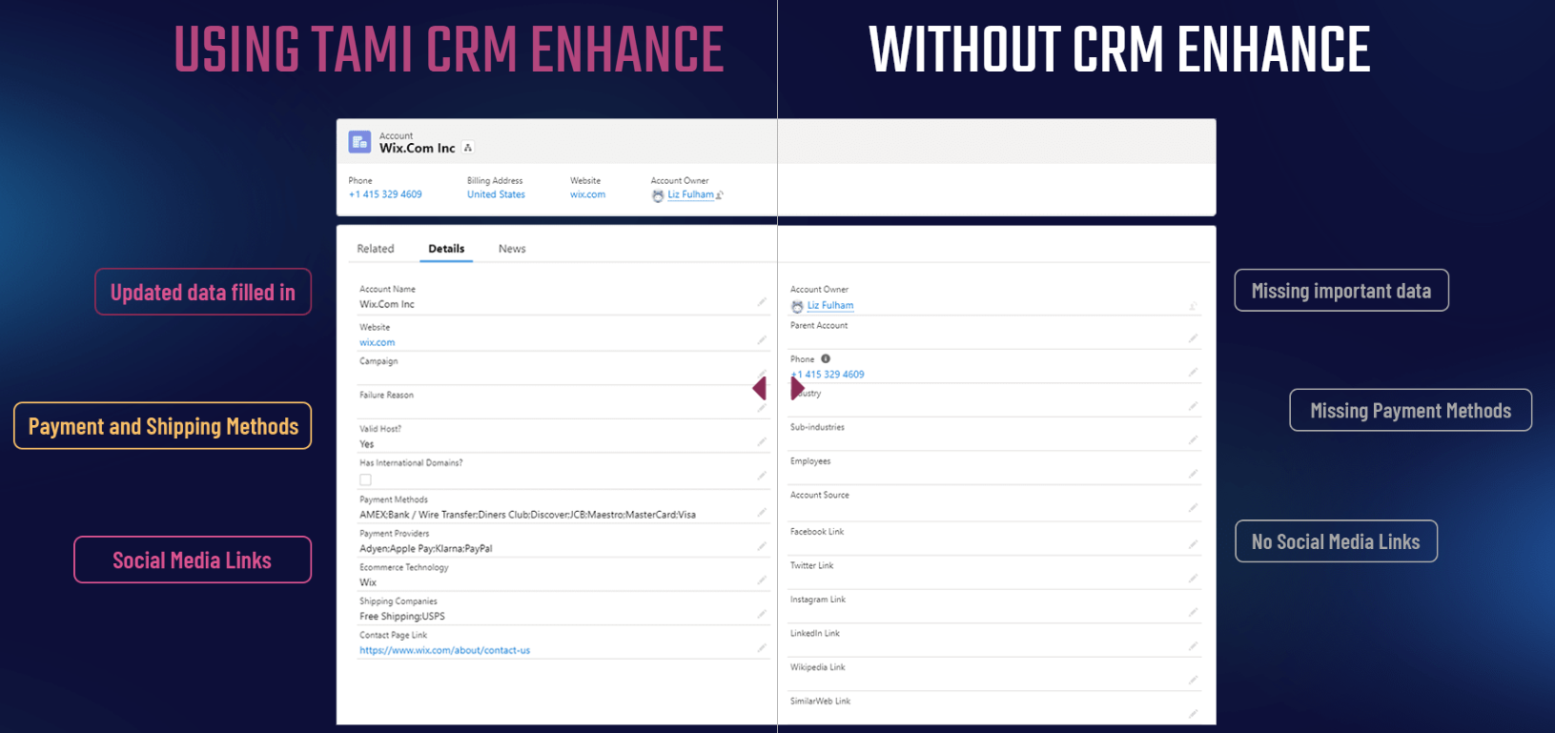Open the wix.com link in the header

pos(587,194)
